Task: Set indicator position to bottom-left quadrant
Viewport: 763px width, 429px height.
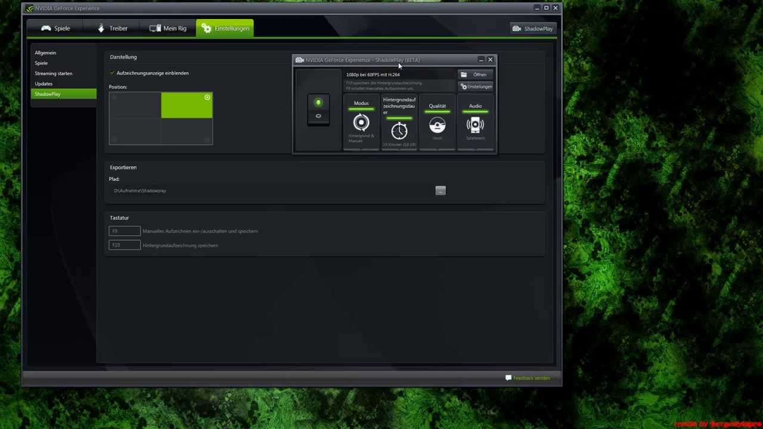Action: tap(135, 131)
